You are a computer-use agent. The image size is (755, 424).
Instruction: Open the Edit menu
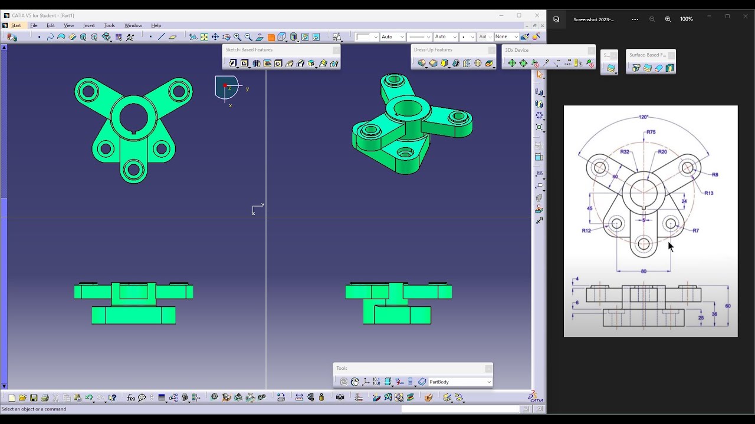click(51, 25)
